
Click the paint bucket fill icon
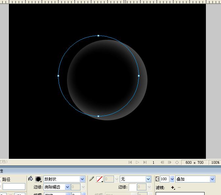click(x=31, y=179)
